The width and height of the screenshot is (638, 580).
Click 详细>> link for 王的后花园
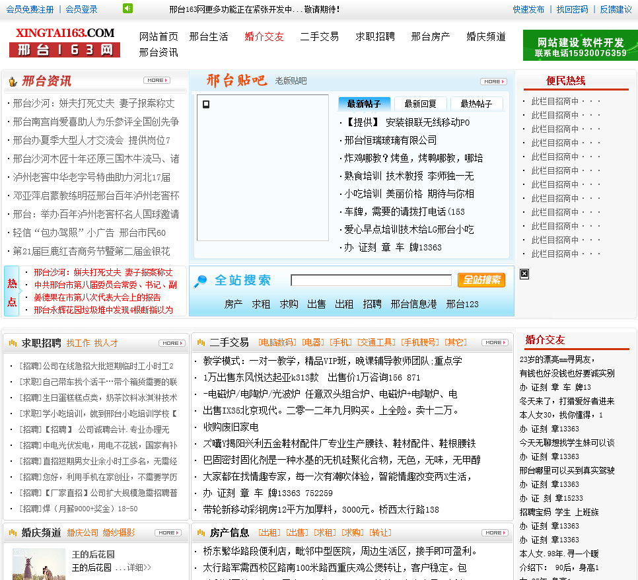tap(139, 567)
